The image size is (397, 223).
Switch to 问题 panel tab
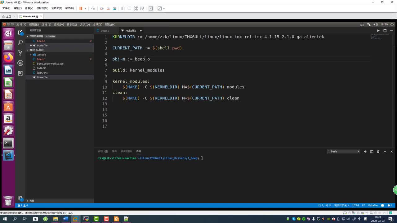[x=100, y=151]
